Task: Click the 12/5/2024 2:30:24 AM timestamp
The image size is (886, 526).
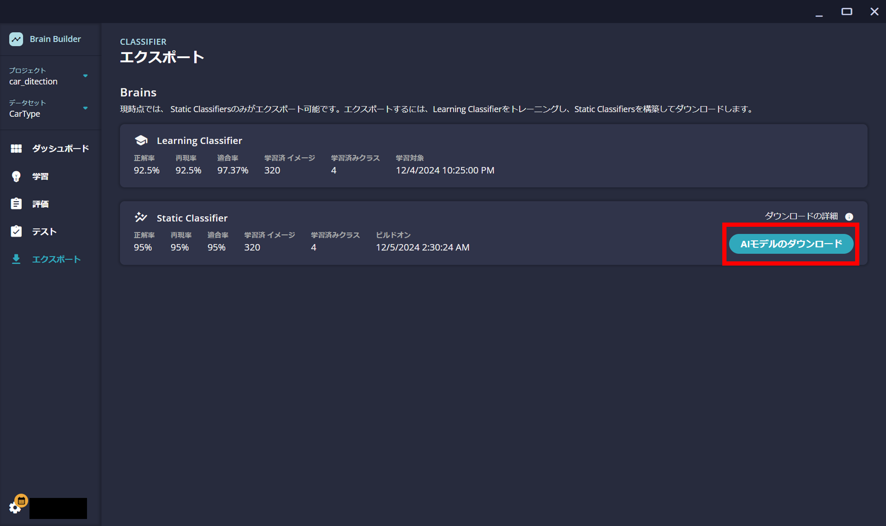Action: (422, 247)
